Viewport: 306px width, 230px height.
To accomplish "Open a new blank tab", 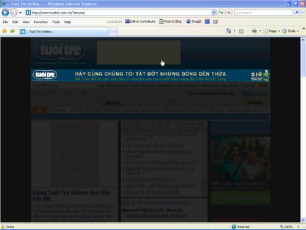I will point(113,32).
